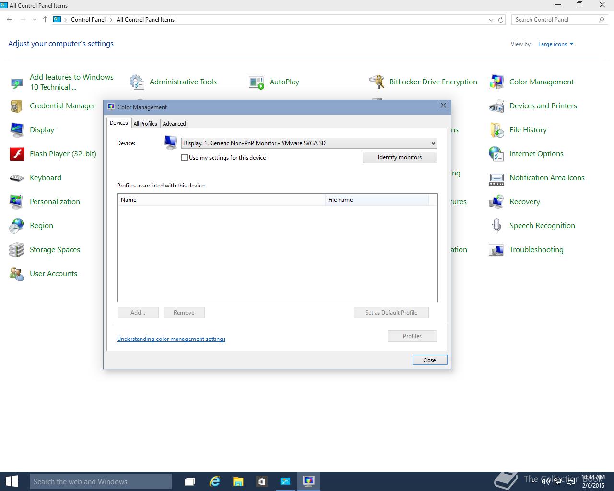Open the Add features to Windows icon

point(17,82)
